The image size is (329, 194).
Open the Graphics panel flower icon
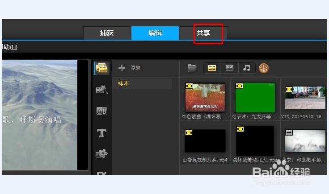[101, 154]
